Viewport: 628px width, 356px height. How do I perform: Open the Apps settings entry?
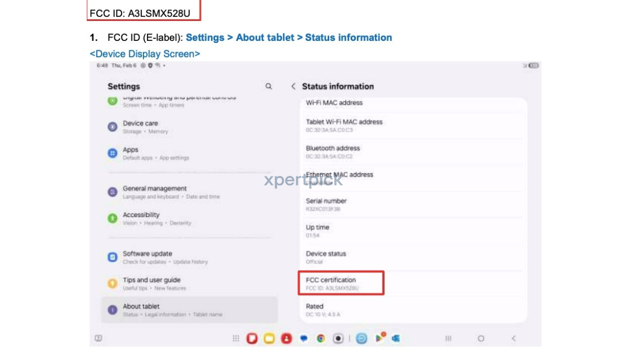coord(131,153)
